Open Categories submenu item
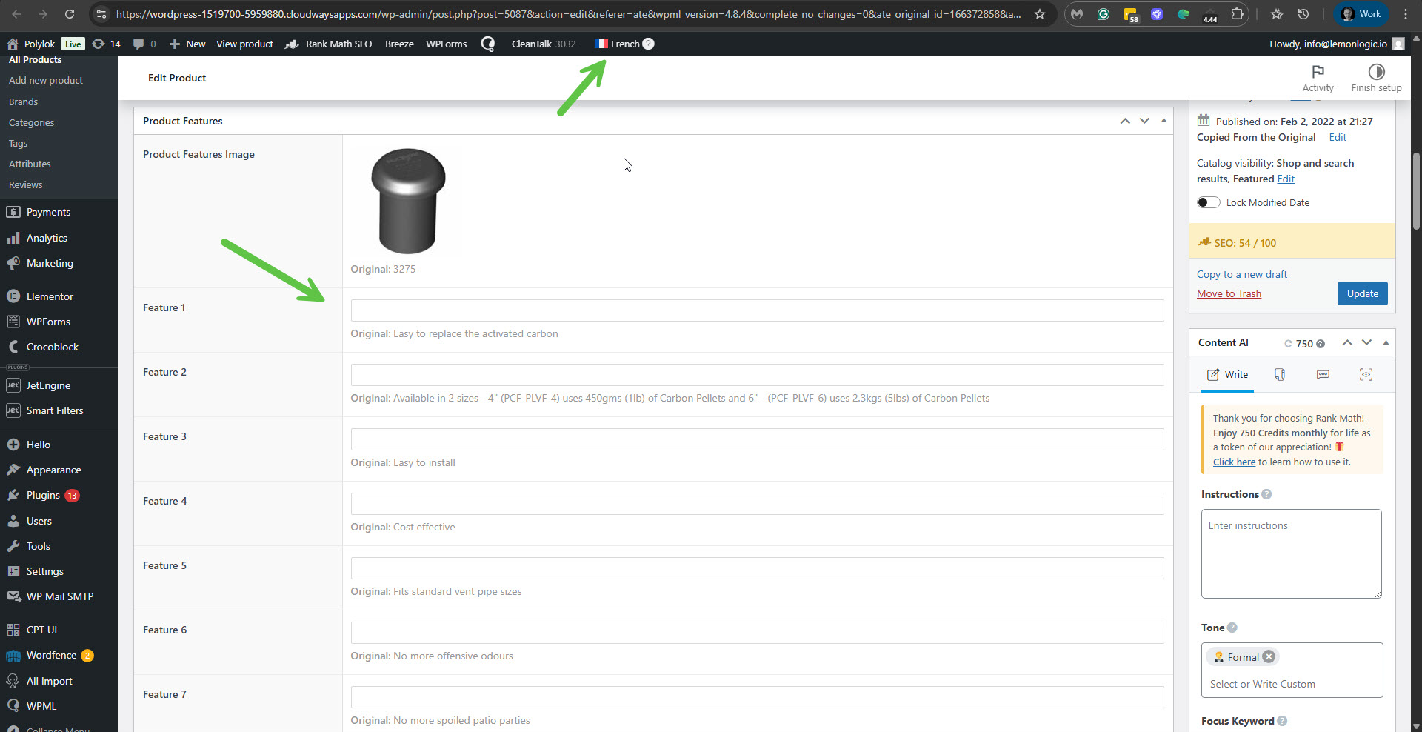This screenshot has height=732, width=1422. 31,122
